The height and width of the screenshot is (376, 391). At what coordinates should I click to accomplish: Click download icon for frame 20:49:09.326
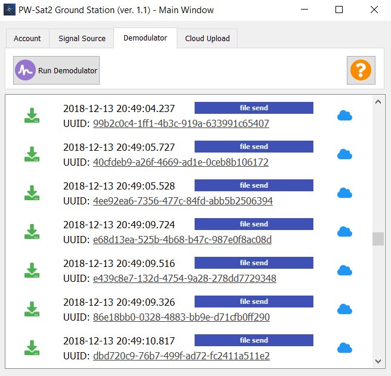[x=32, y=309]
